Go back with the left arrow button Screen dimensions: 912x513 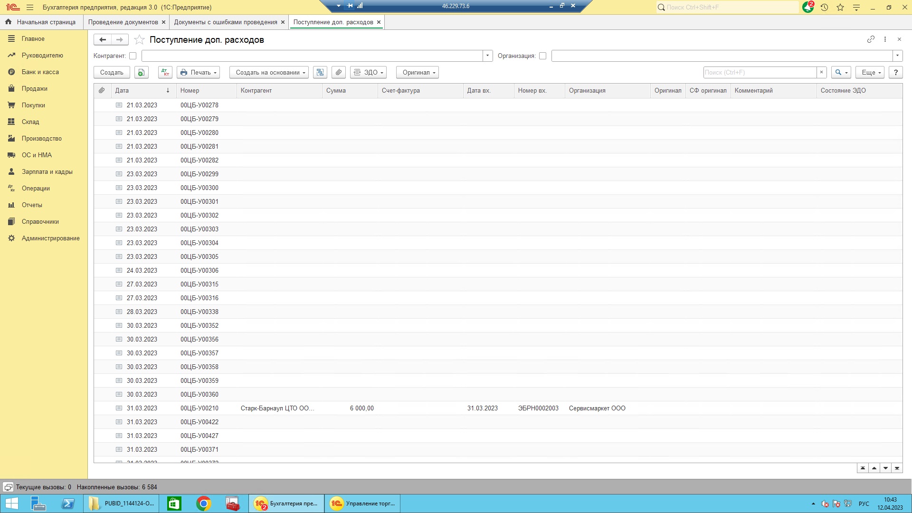point(103,39)
